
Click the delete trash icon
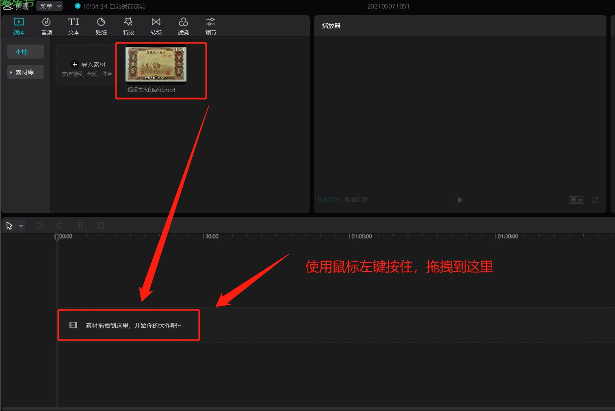coord(101,225)
